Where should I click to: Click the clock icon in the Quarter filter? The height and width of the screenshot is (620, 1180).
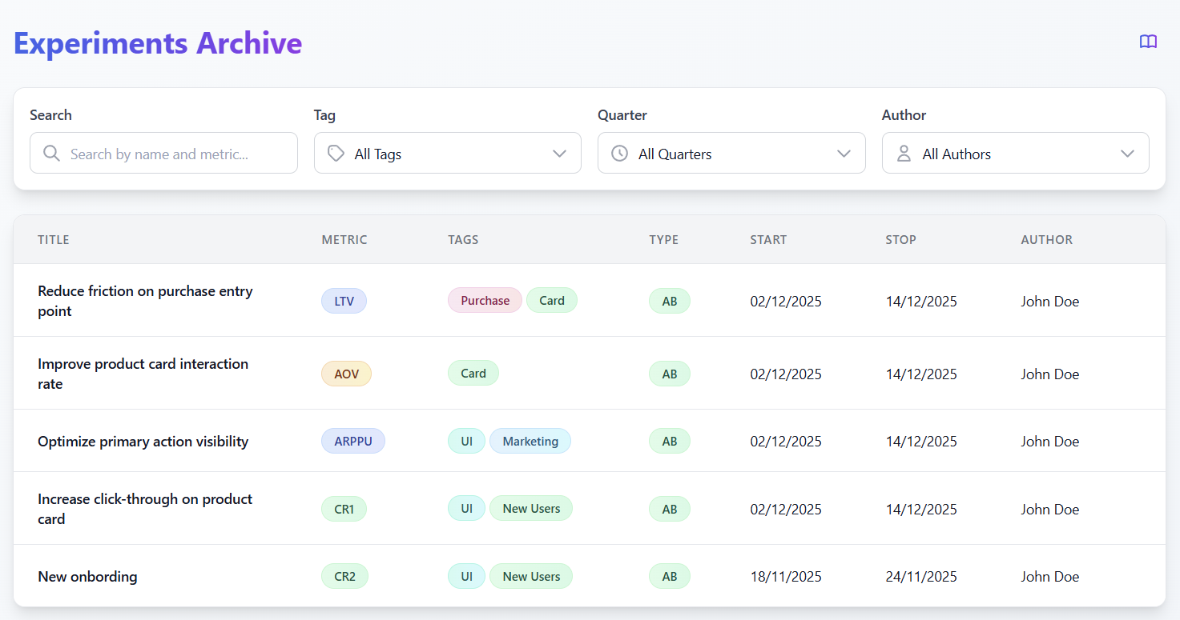[619, 154]
